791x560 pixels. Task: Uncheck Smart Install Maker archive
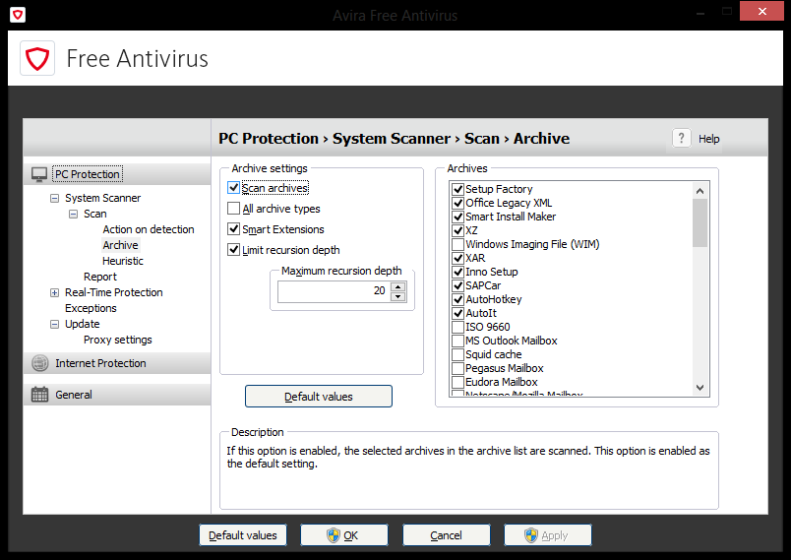(x=457, y=217)
